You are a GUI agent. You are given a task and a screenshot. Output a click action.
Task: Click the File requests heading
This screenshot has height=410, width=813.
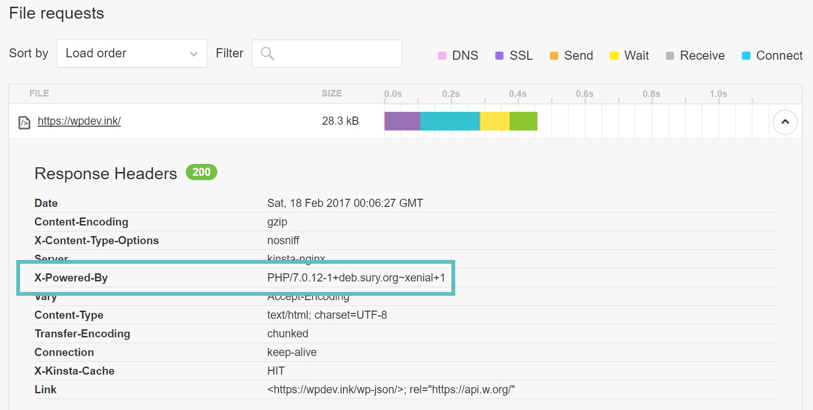pyautogui.click(x=56, y=13)
